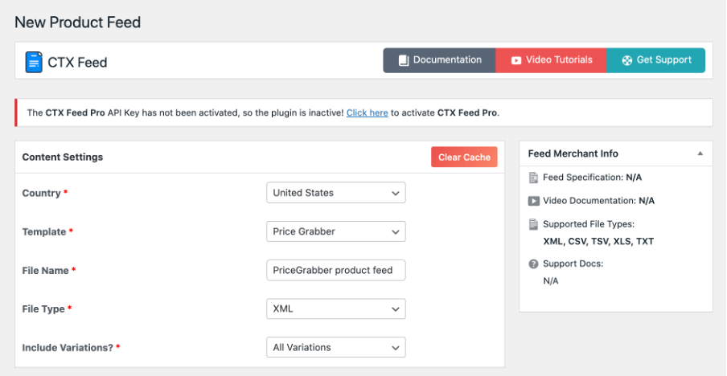Click the 'Support Docs:' label
This screenshot has width=727, height=376.
point(573,264)
